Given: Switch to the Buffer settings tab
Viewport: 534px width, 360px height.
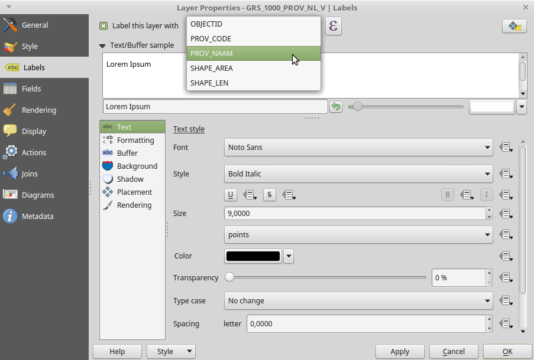Looking at the screenshot, I should 127,153.
